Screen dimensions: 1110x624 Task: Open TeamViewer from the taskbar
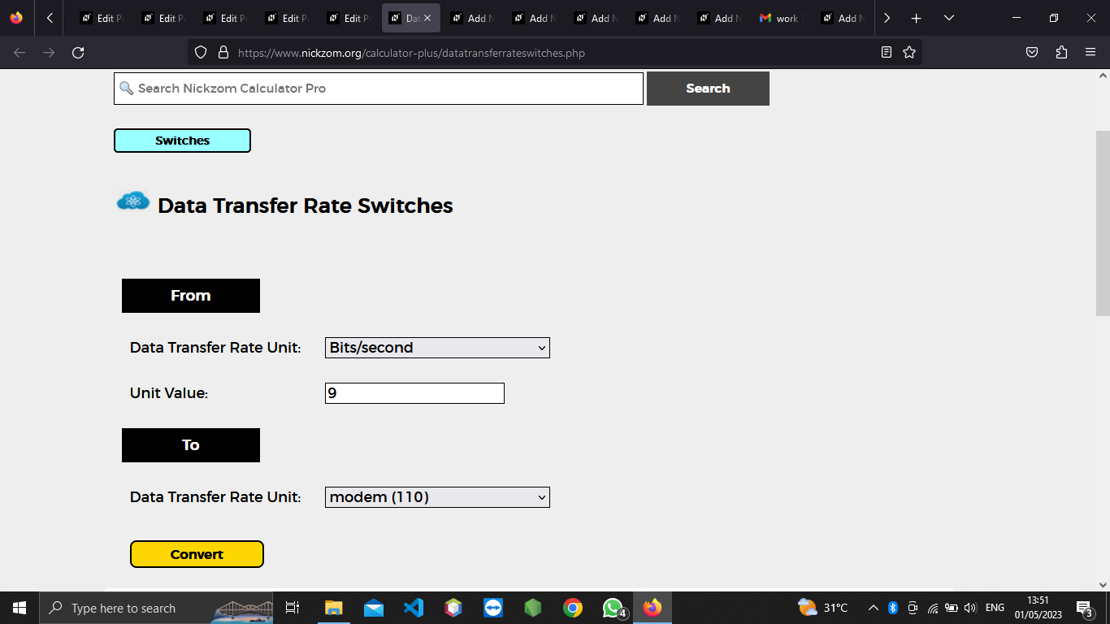(493, 608)
